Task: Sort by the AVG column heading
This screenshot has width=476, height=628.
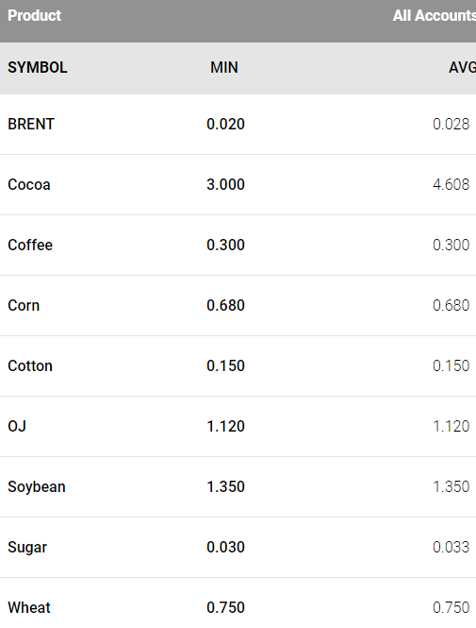Action: [462, 67]
